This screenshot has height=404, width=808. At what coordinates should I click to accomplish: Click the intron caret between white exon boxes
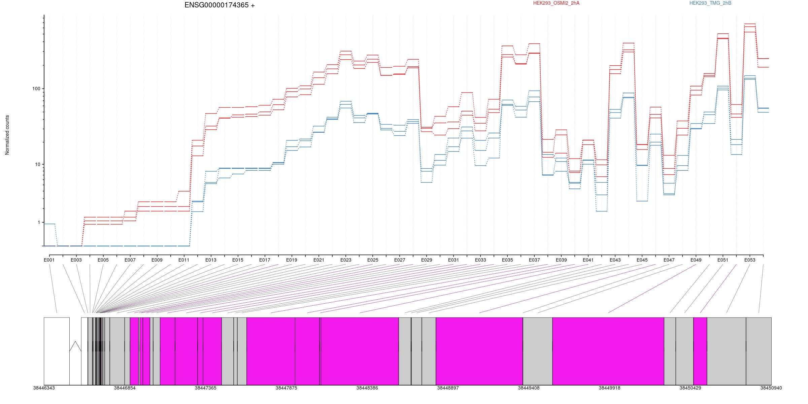[x=75, y=346]
